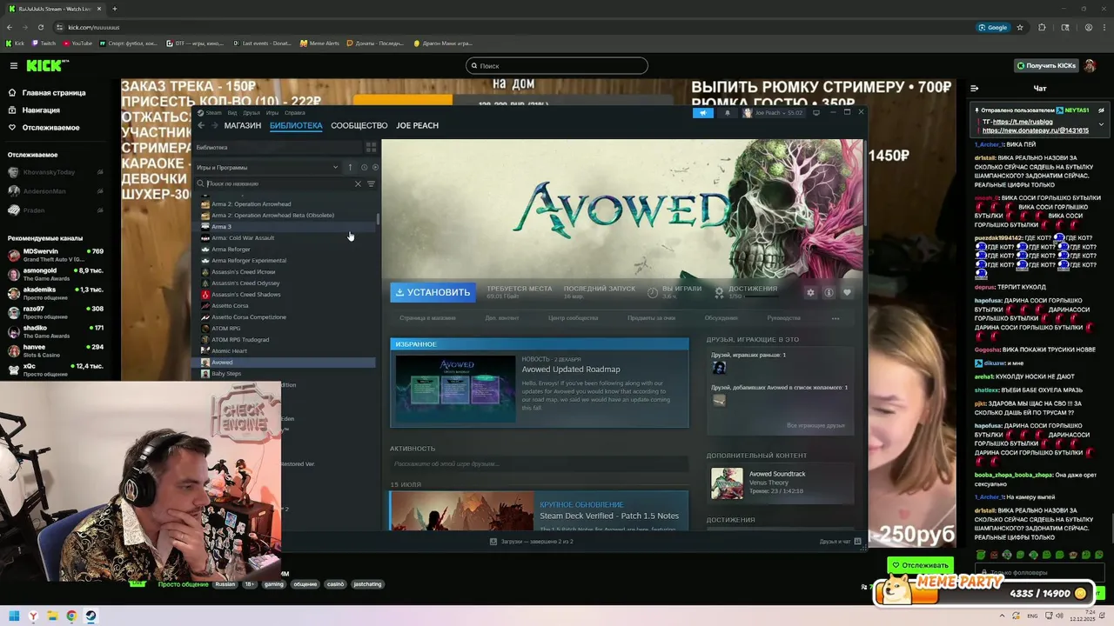Open Steam from the taskbar
This screenshot has height=626, width=1114.
pos(91,616)
